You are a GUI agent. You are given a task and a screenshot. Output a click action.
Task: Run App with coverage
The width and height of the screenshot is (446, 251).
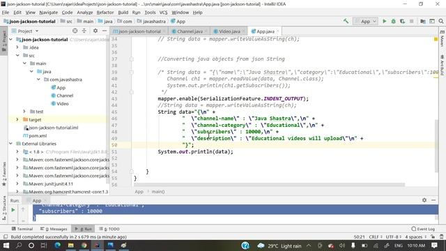(402, 21)
